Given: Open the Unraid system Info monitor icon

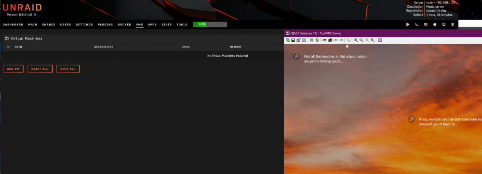Looking at the screenshot, I should (443, 25).
